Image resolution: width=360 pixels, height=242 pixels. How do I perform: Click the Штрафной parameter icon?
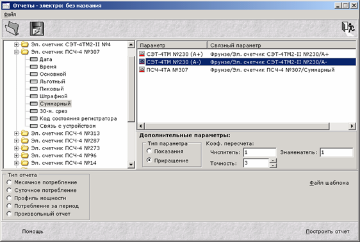(x=34, y=96)
